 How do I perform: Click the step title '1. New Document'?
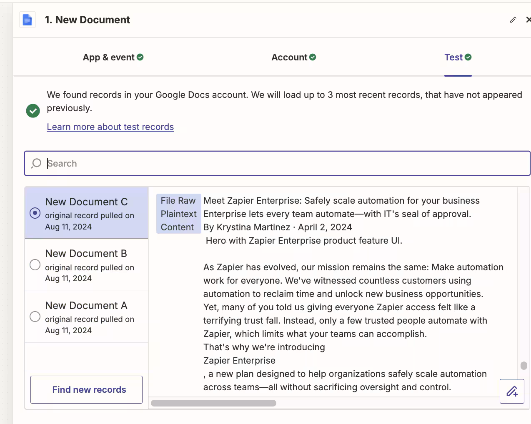(88, 20)
